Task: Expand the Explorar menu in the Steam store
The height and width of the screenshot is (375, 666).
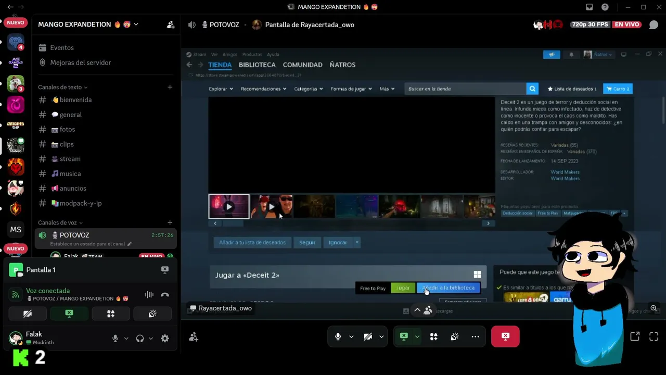Action: (x=221, y=89)
